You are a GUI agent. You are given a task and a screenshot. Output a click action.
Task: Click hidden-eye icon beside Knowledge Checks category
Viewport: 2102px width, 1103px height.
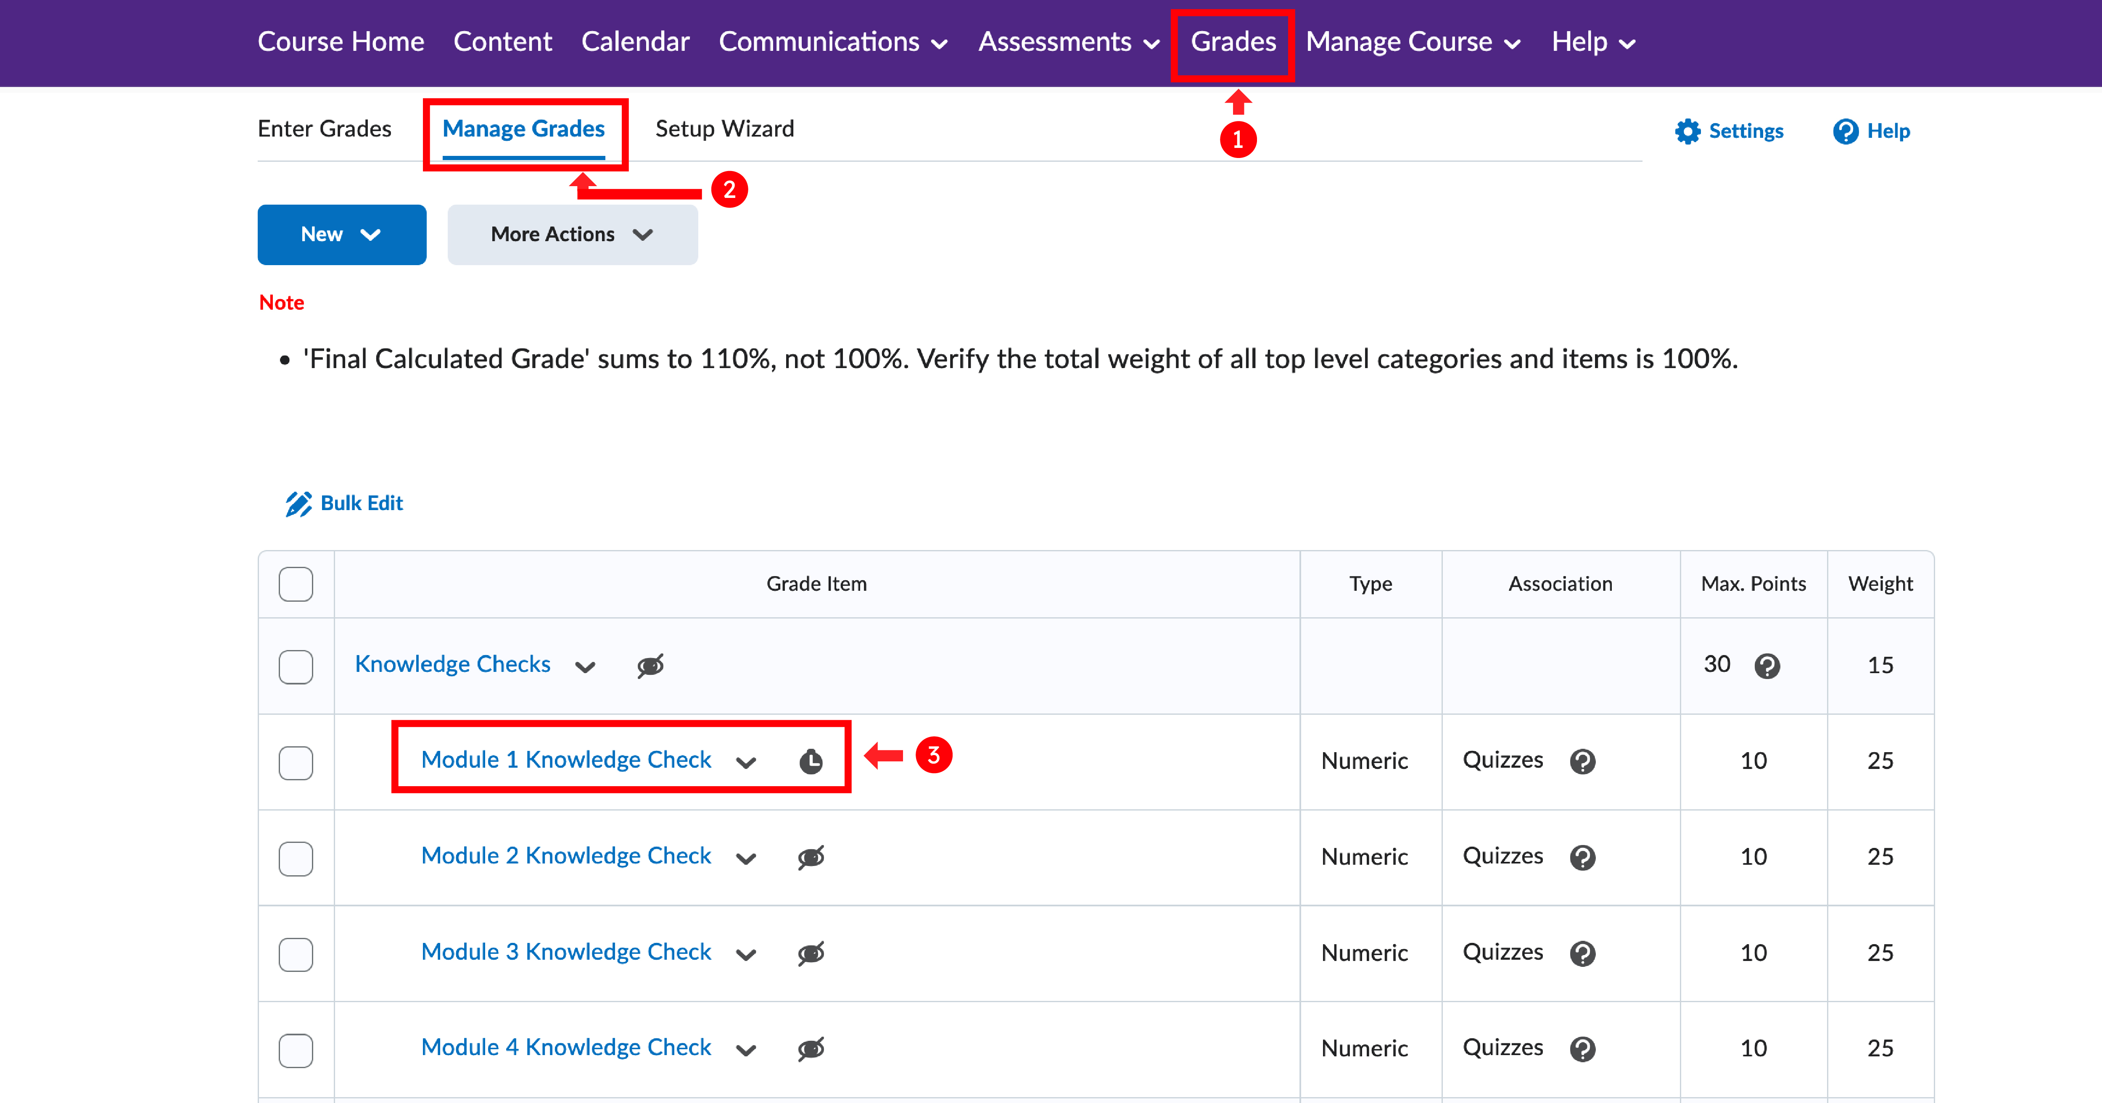650,666
